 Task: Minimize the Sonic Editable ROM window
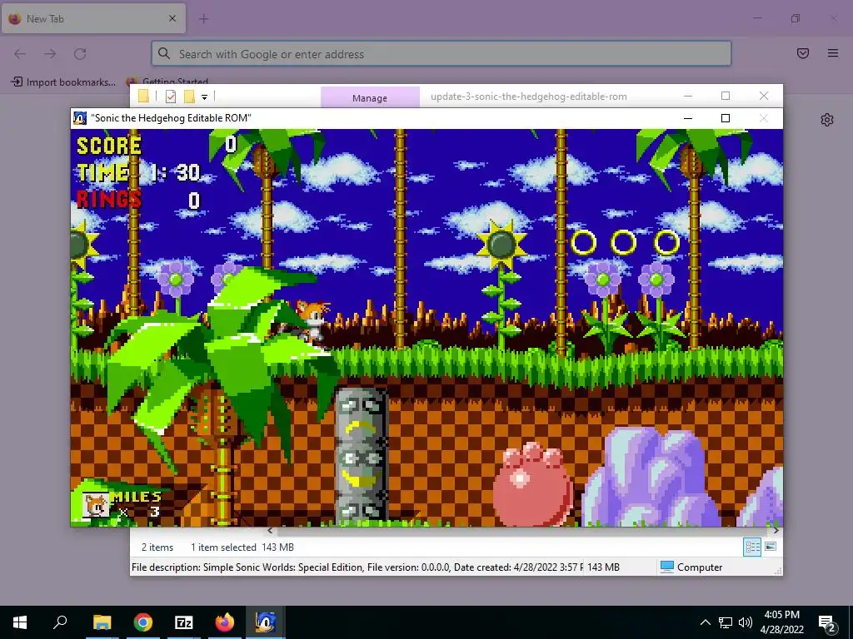click(687, 118)
